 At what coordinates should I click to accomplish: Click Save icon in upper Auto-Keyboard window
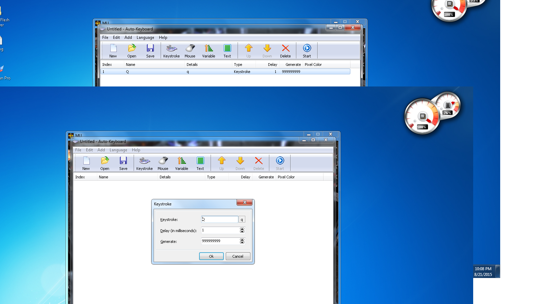click(x=150, y=51)
